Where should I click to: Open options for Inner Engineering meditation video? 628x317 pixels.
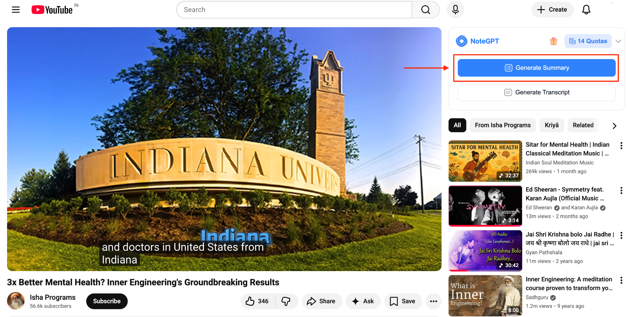coord(621,280)
